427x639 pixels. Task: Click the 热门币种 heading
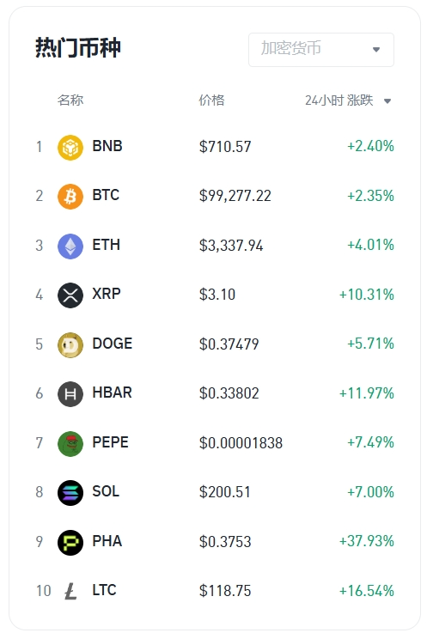[78, 48]
